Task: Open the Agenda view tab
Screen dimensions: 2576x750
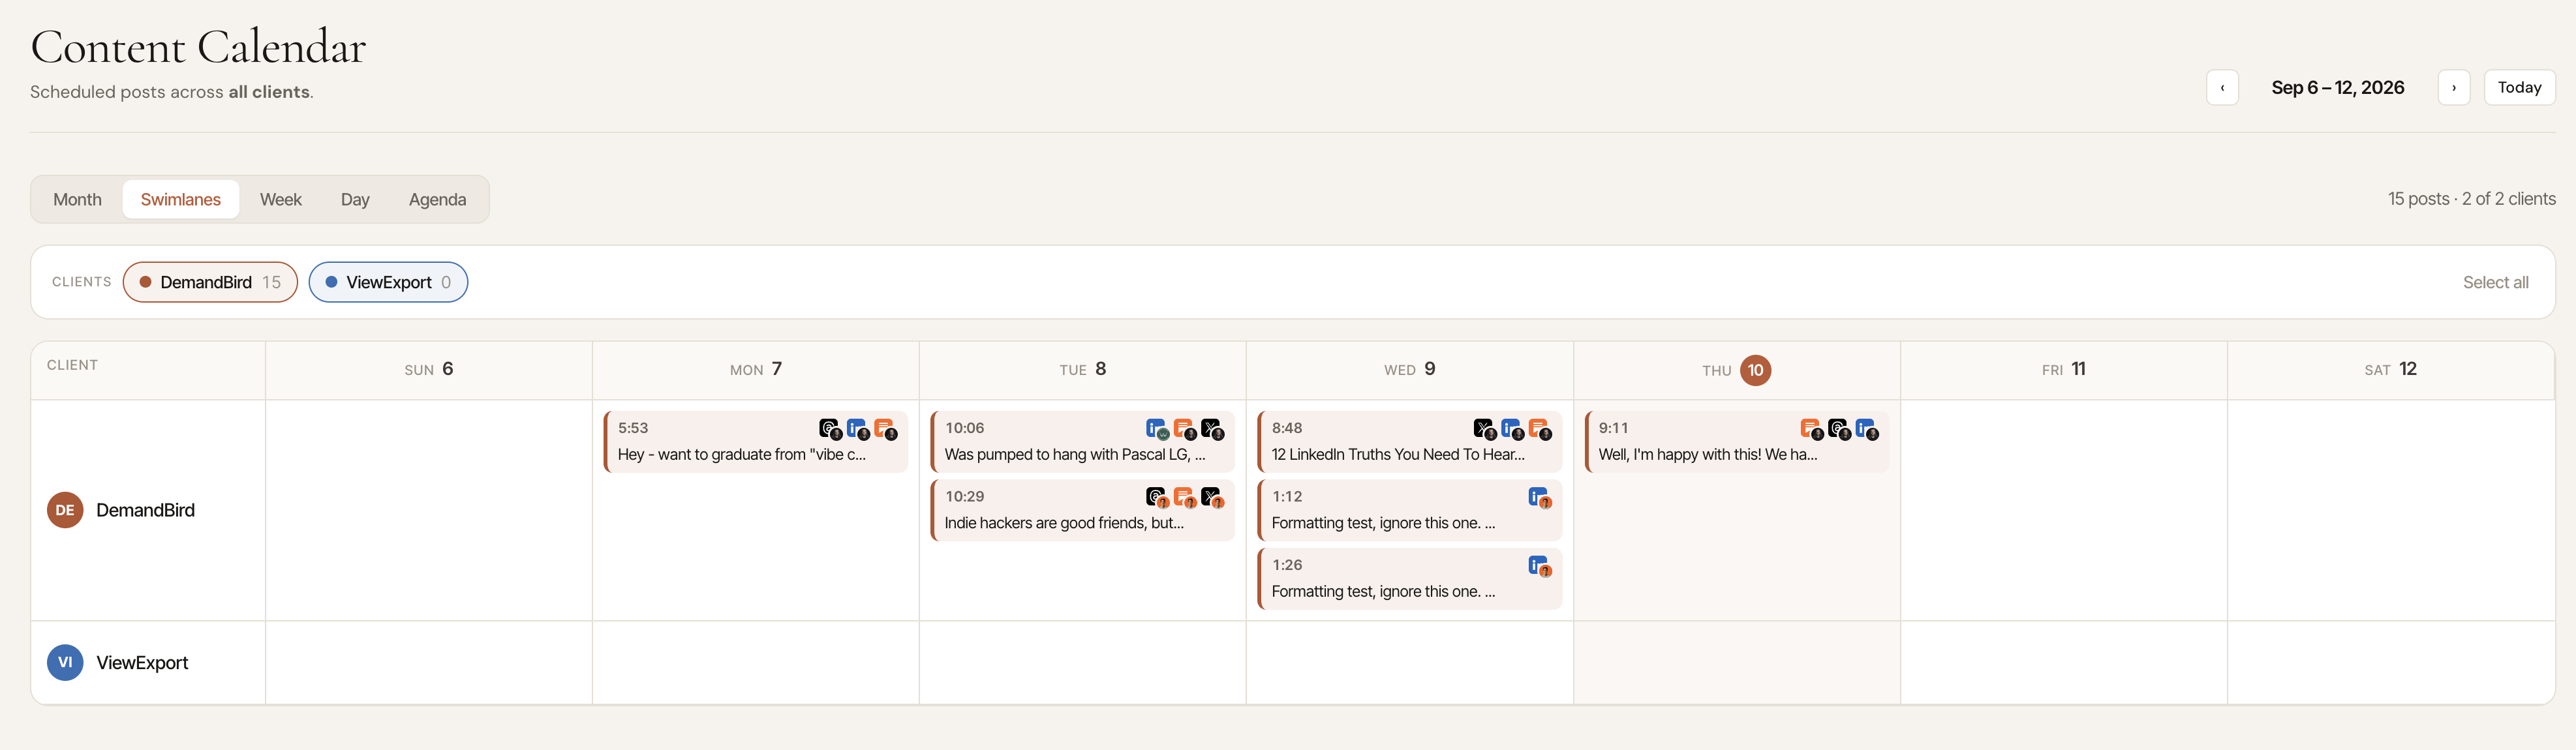Action: [437, 199]
